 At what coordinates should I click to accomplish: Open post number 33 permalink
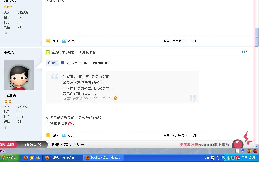click(243, 52)
